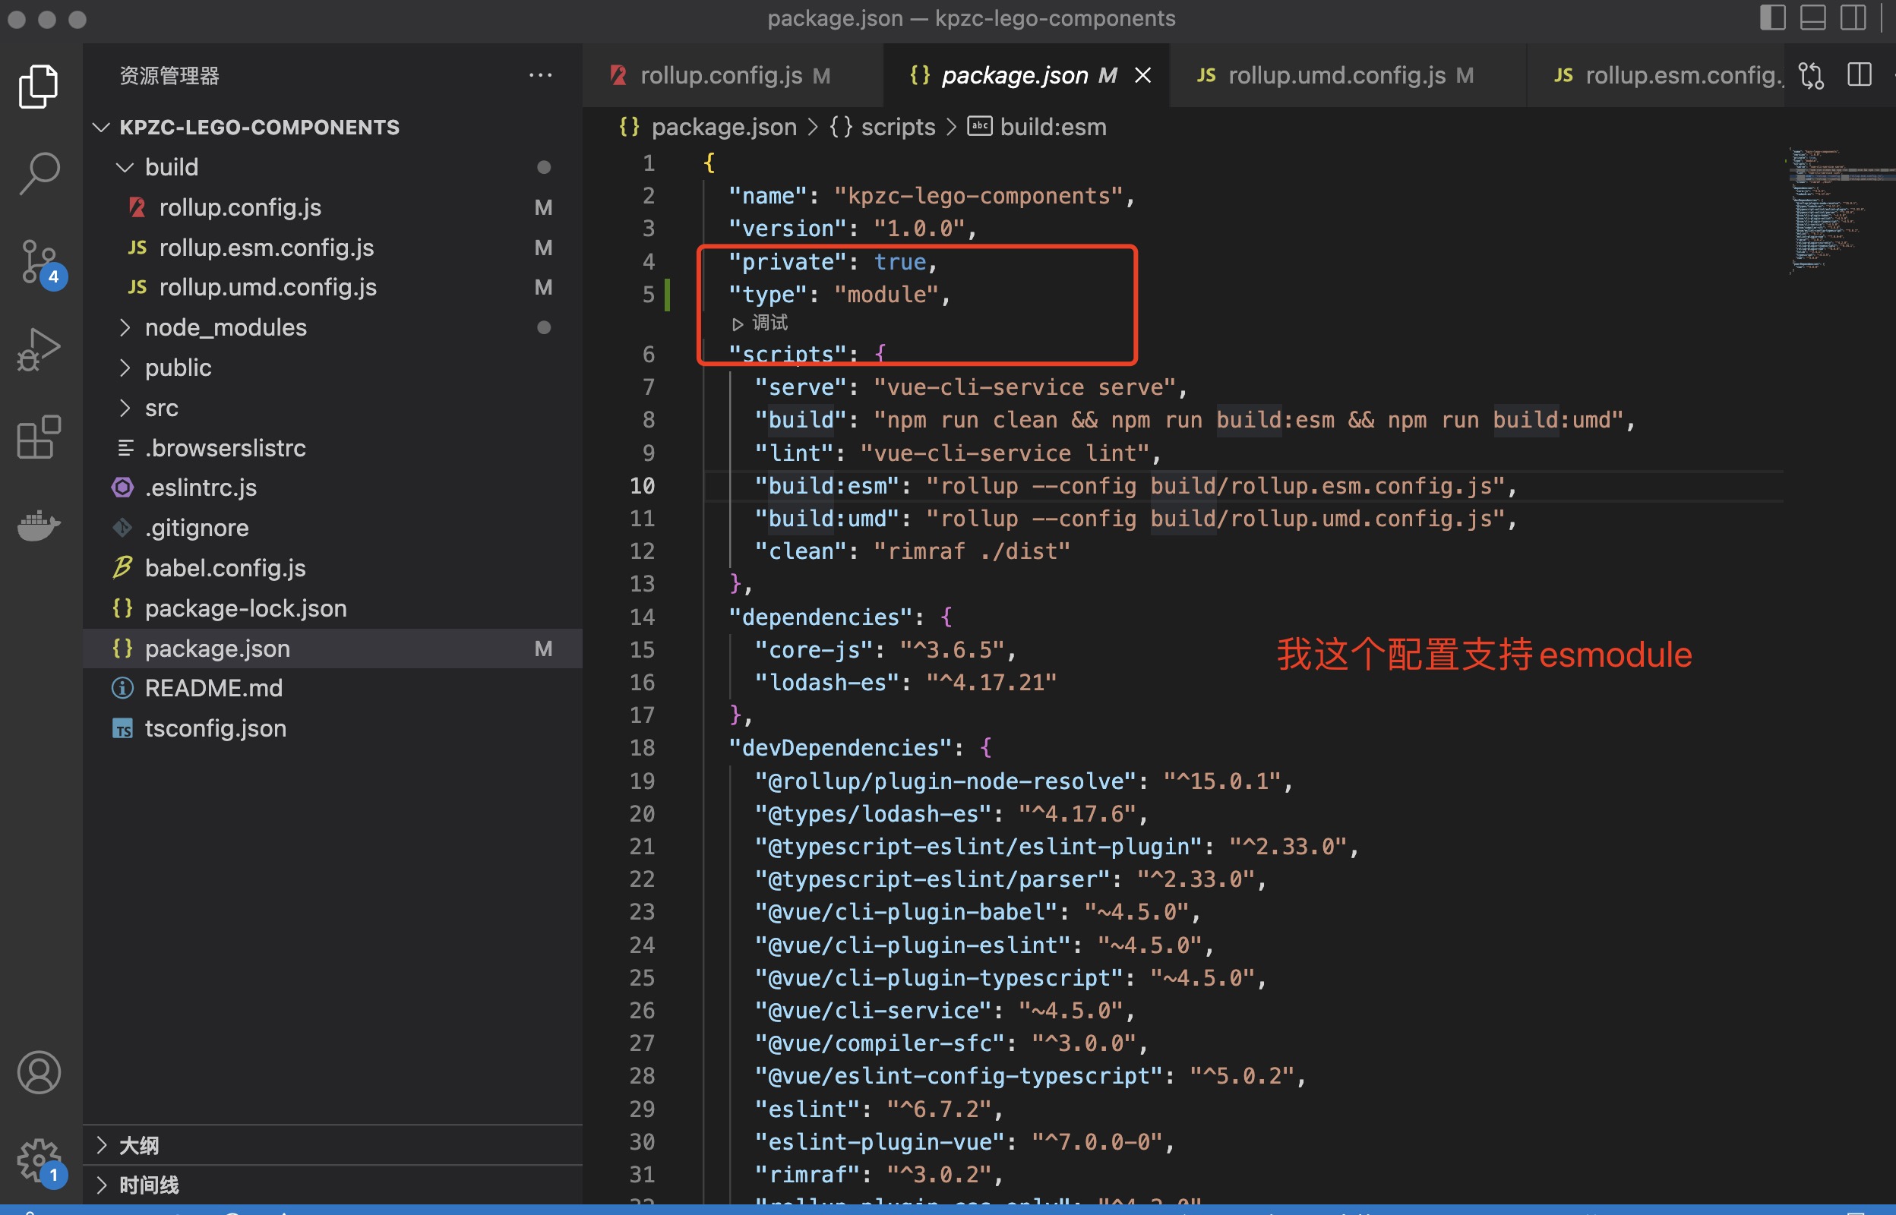This screenshot has height=1215, width=1896.
Task: Open the Explorer view in activity bar
Action: [39, 86]
